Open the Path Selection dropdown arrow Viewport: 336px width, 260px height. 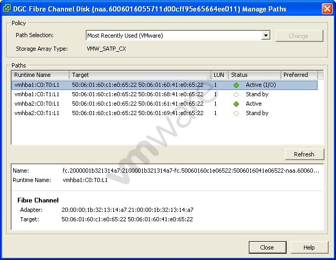pos(266,36)
